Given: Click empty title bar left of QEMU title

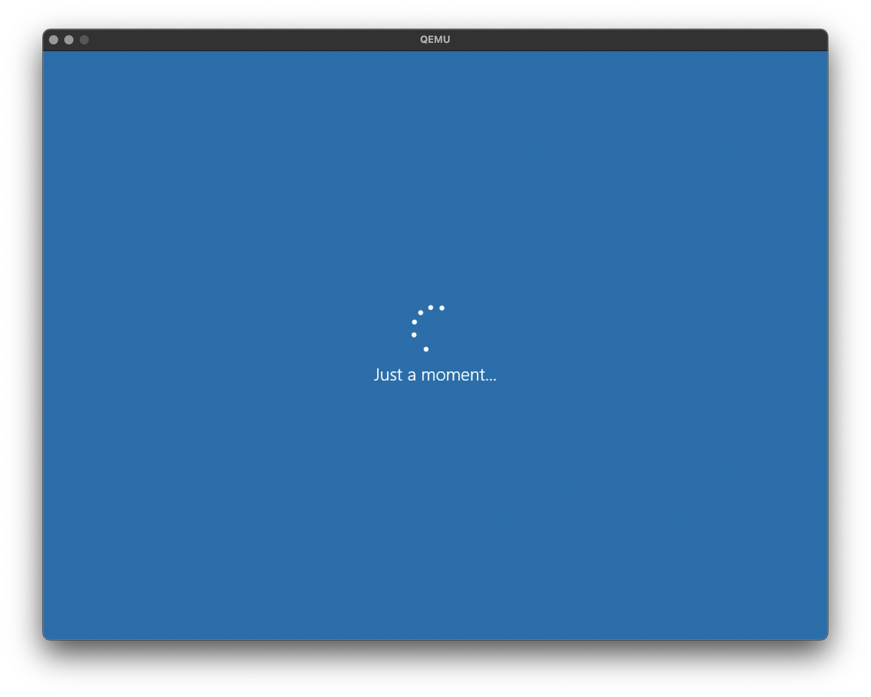Looking at the screenshot, I should 245,40.
